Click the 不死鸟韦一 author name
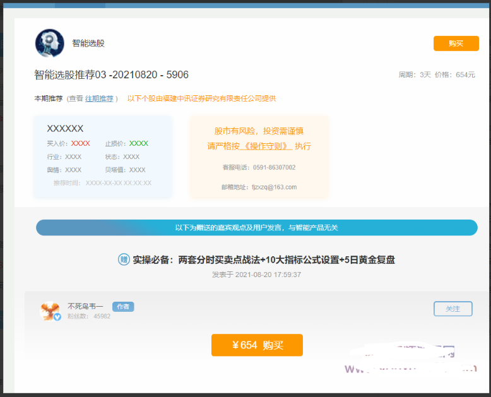Viewport: 491px width, 397px height. click(85, 307)
